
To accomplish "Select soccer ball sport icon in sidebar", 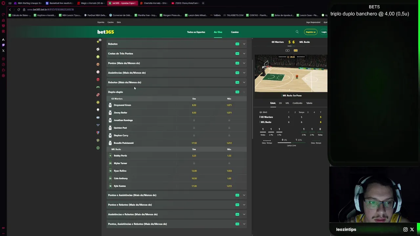I will [98, 49].
